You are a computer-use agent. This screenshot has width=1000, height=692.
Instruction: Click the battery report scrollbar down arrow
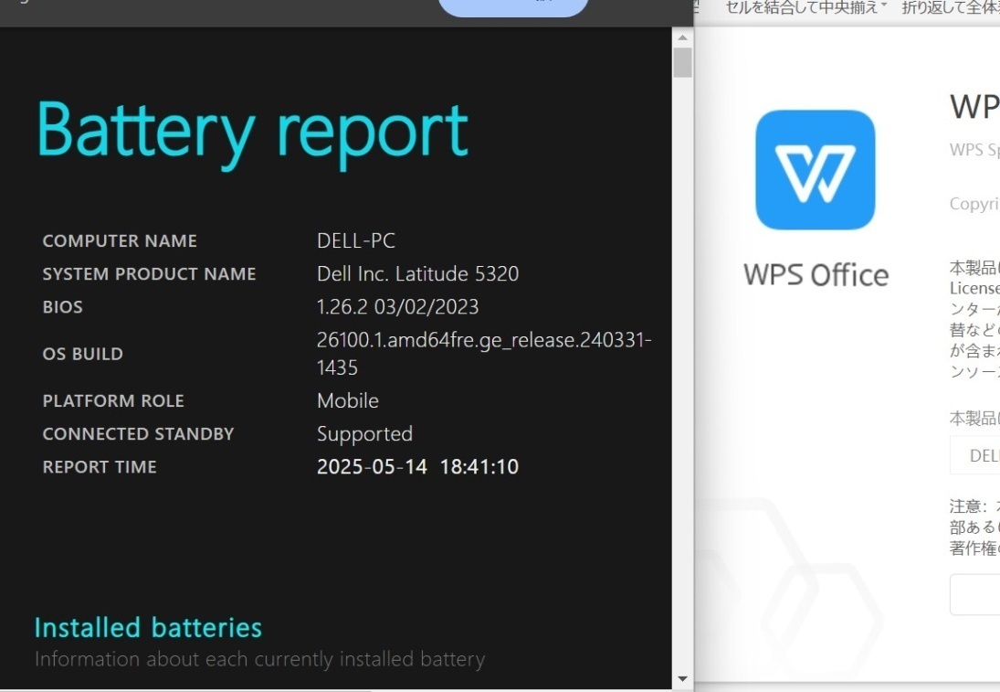click(x=682, y=679)
